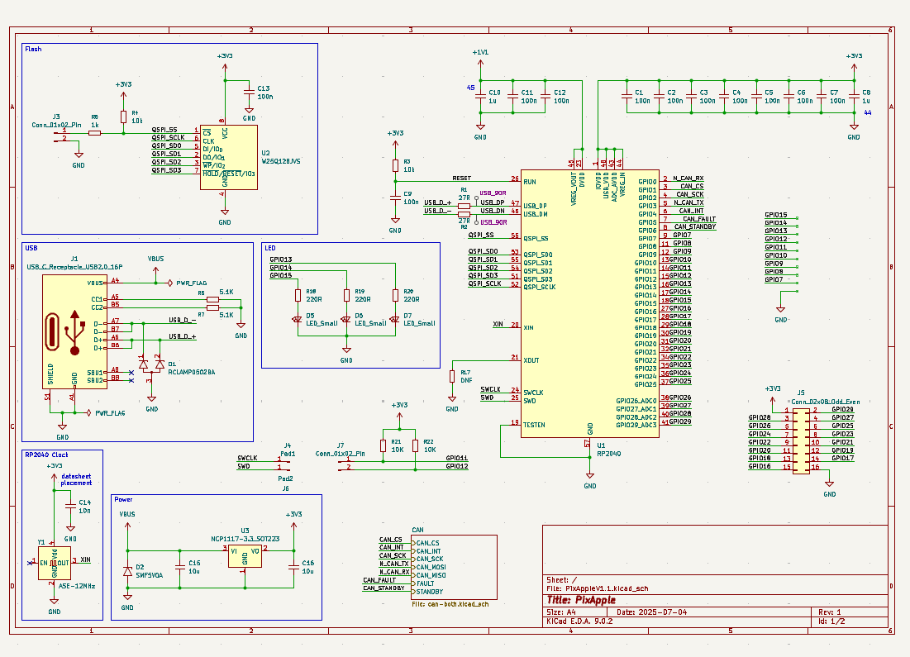Select the U3 NCP1117 regulator symbol

point(245,557)
